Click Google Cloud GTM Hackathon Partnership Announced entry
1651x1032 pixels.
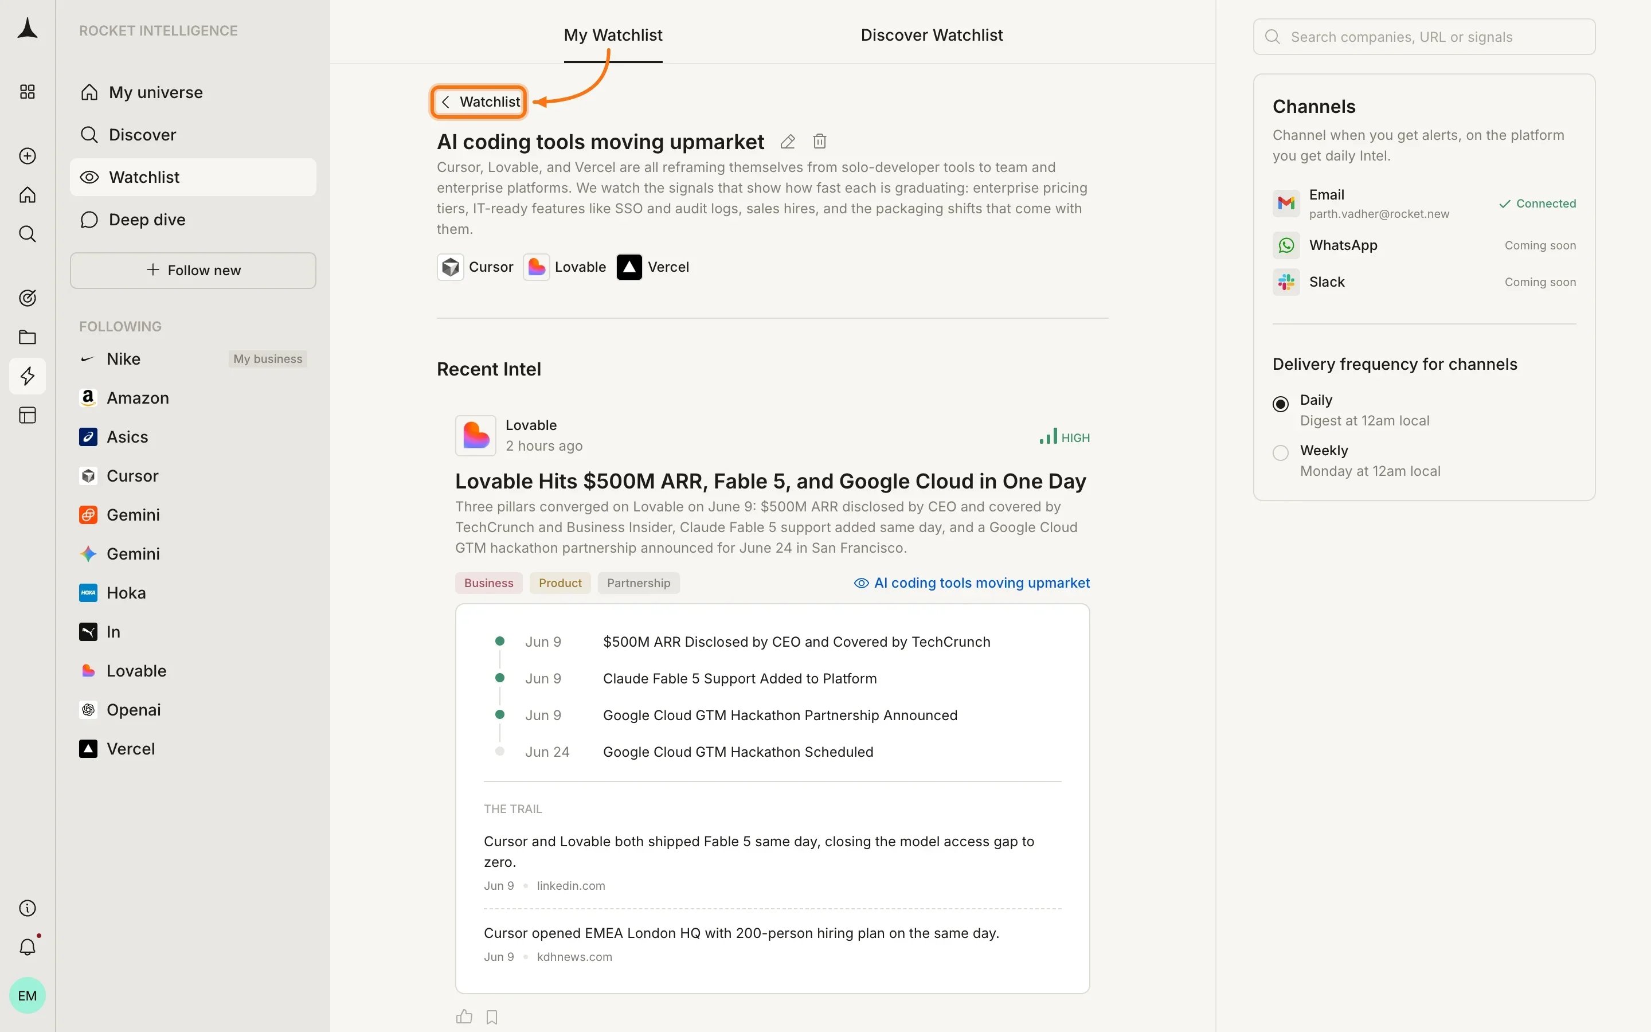tap(780, 716)
